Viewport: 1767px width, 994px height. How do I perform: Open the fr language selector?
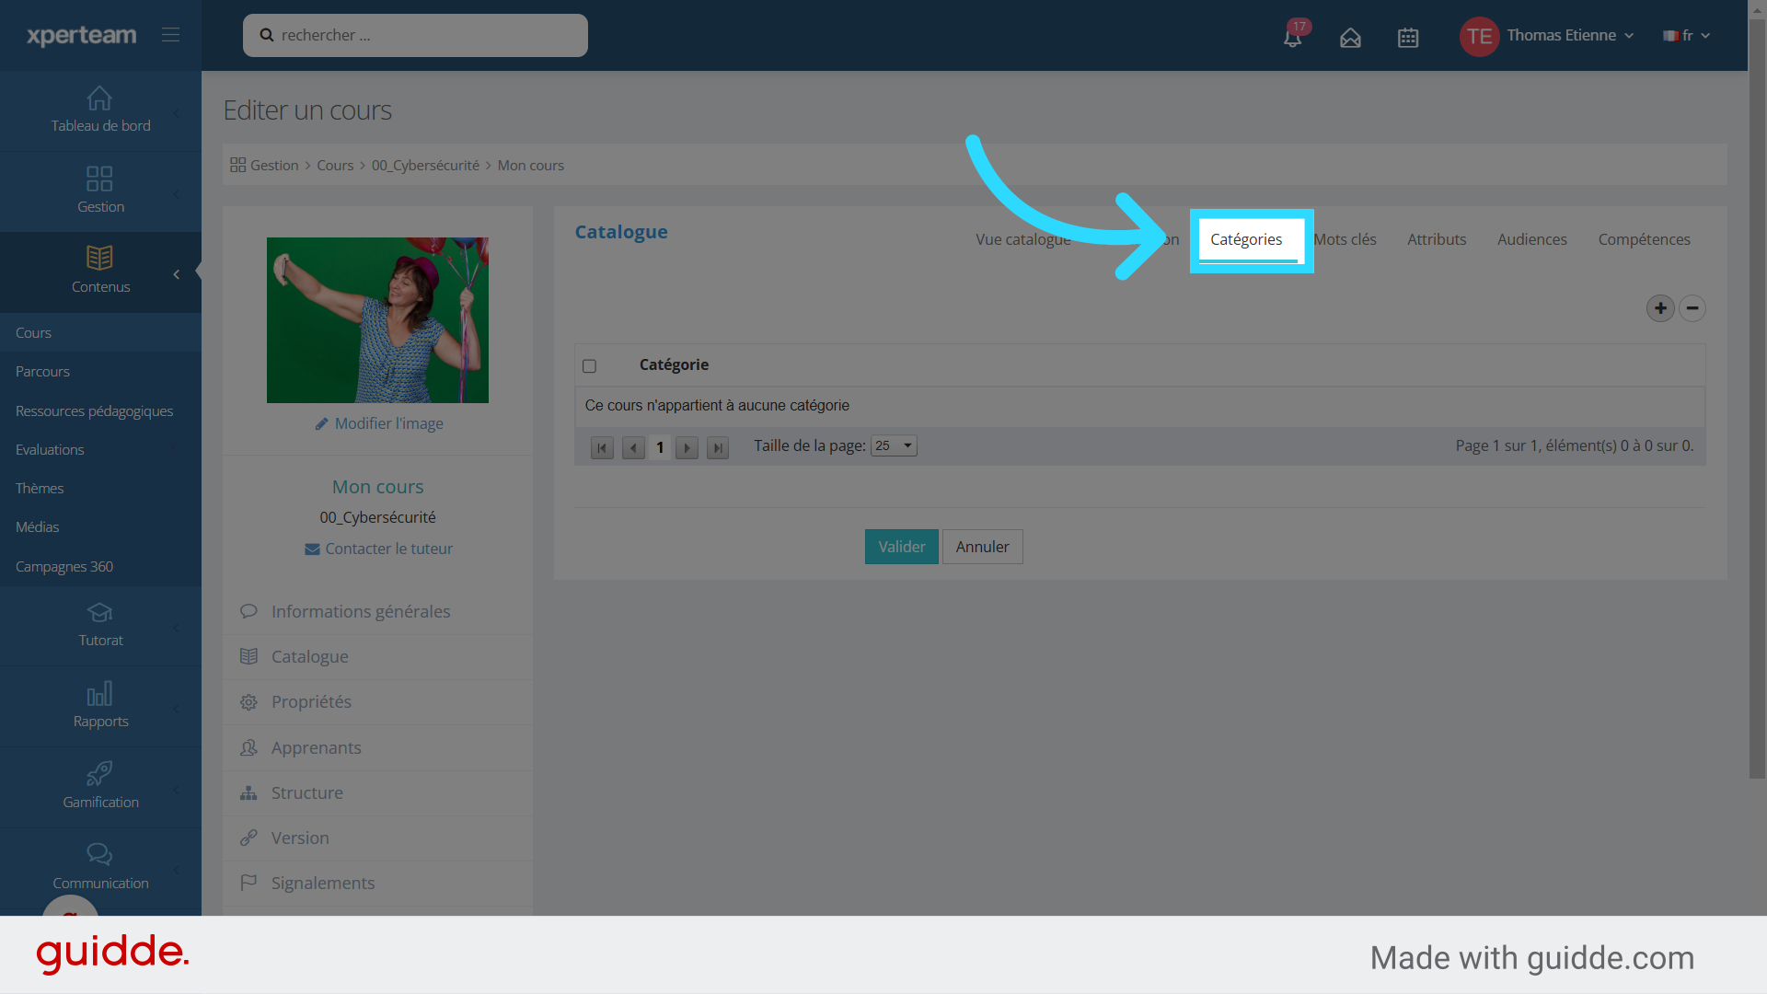pyautogui.click(x=1686, y=36)
